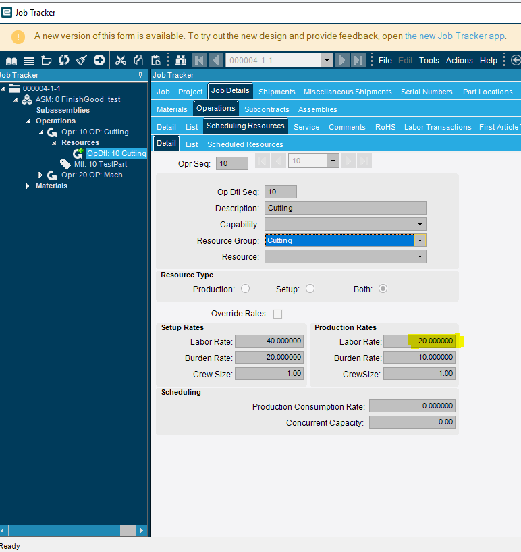
Task: Click the Job Tracker app logo icon
Action: click(7, 13)
